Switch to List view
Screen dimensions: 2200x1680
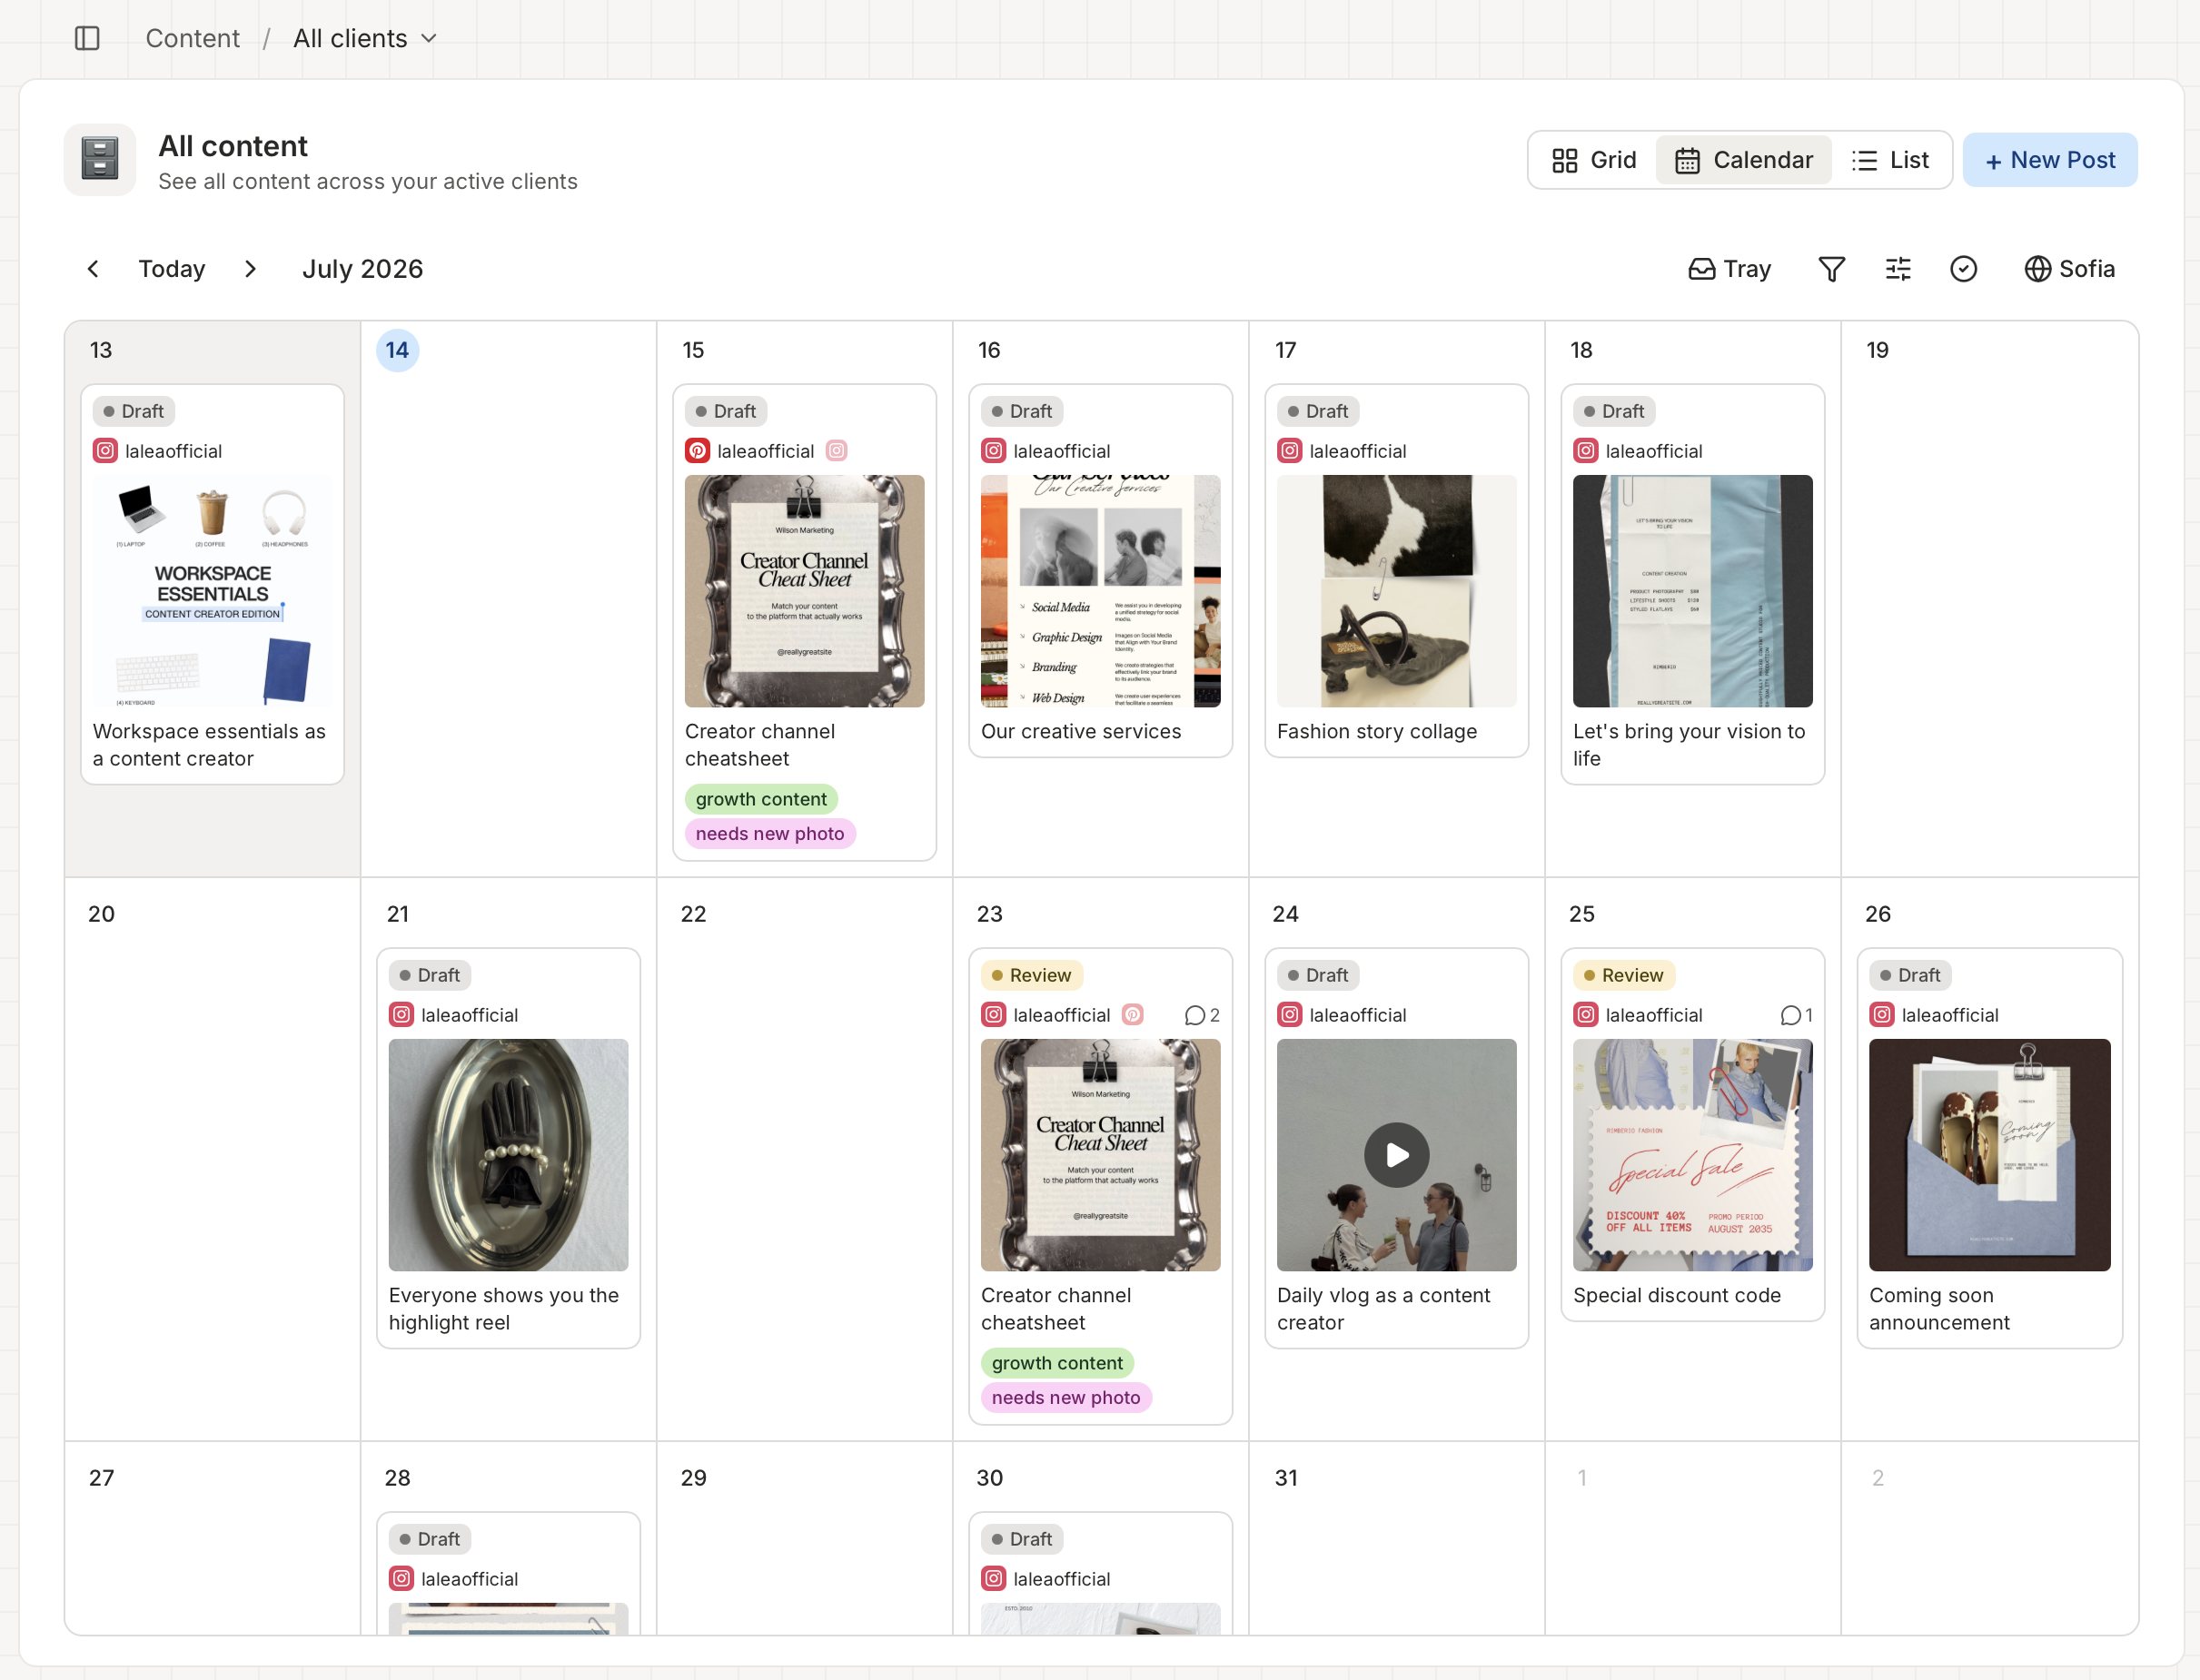[x=1889, y=160]
